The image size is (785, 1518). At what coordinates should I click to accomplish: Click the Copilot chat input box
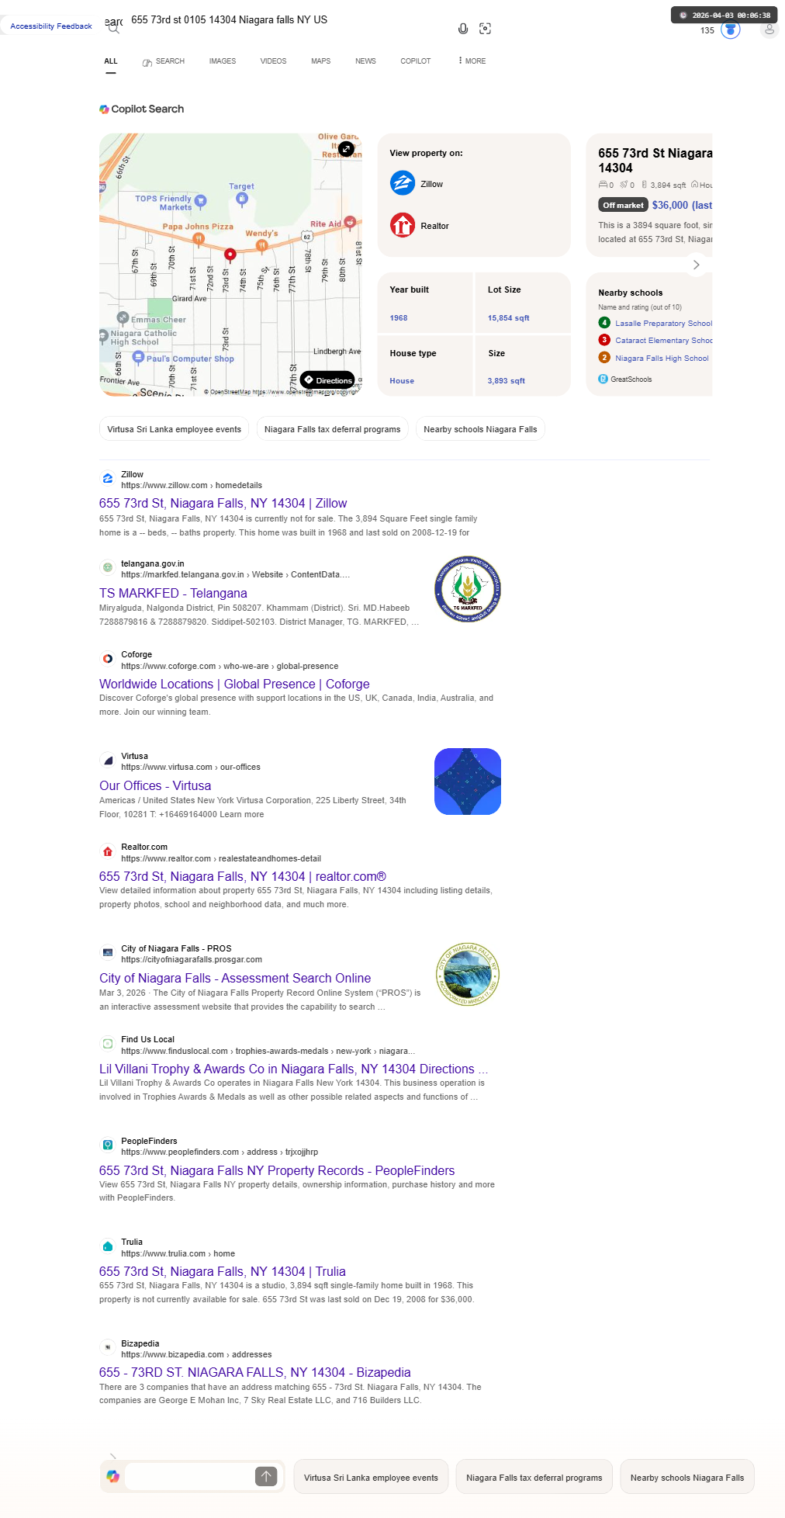click(x=189, y=1476)
